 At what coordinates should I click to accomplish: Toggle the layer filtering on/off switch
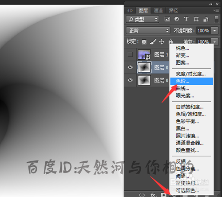(x=217, y=19)
